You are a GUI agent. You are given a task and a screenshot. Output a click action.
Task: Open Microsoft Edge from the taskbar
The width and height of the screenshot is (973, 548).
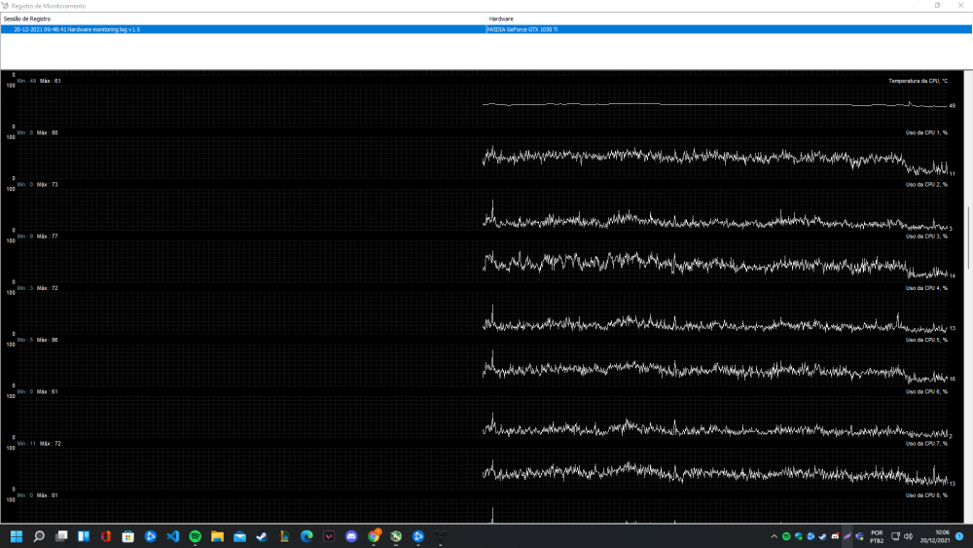306,536
